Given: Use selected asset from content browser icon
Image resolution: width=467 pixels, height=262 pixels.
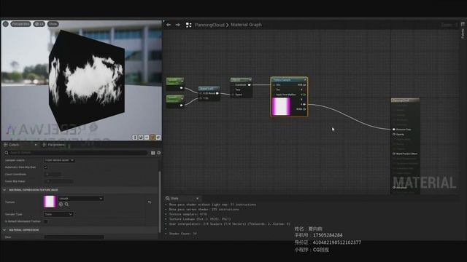Looking at the screenshot, I should 61,205.
